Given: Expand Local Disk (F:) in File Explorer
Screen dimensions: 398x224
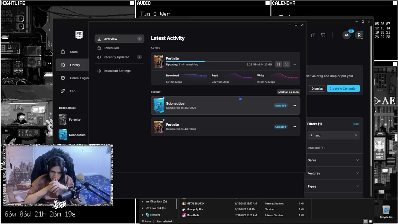Looking at the screenshot, I should click(142, 208).
